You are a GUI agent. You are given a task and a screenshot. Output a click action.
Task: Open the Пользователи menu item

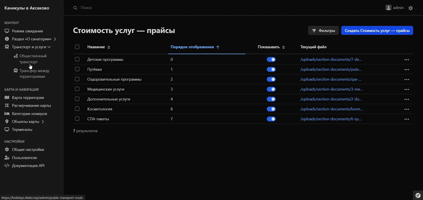tap(24, 158)
